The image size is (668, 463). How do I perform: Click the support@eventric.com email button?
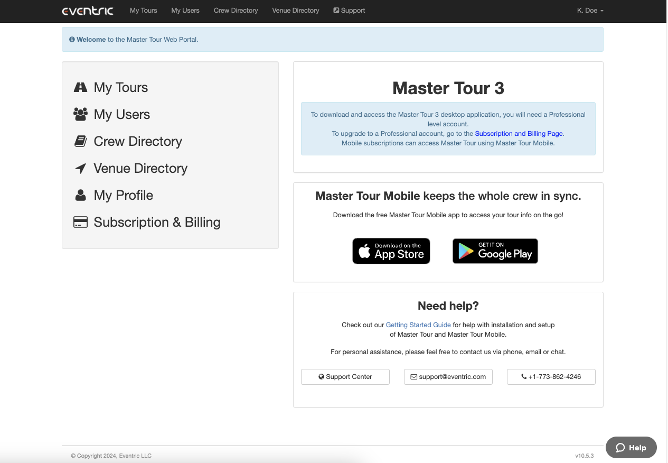tap(448, 377)
